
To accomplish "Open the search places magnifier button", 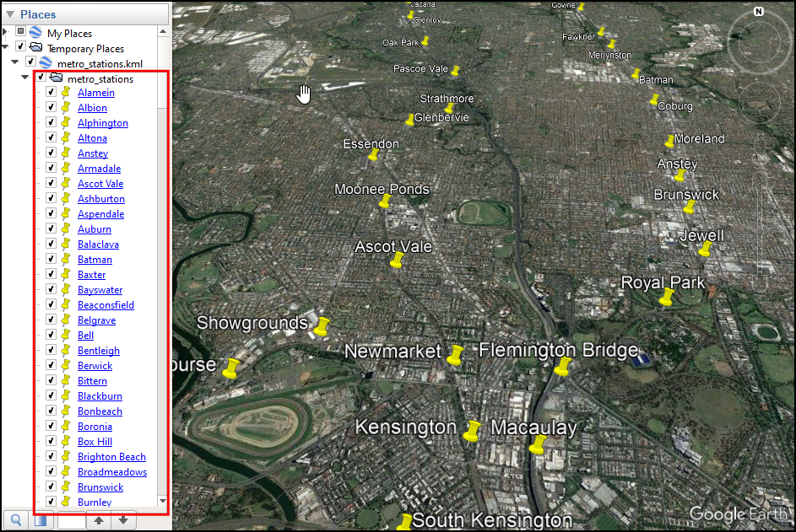I will pyautogui.click(x=15, y=520).
